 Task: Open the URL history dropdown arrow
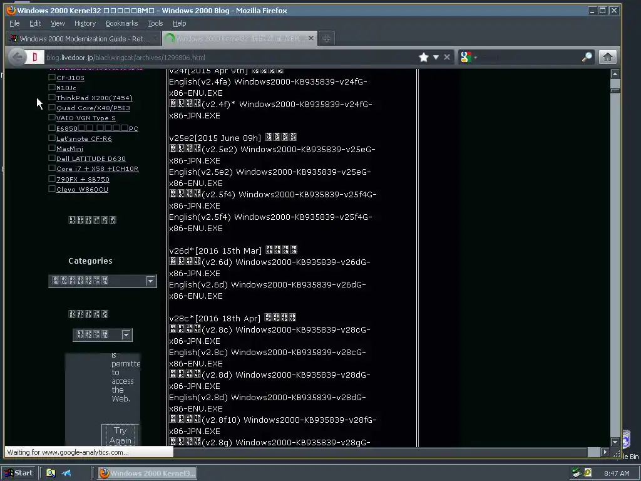click(x=436, y=57)
